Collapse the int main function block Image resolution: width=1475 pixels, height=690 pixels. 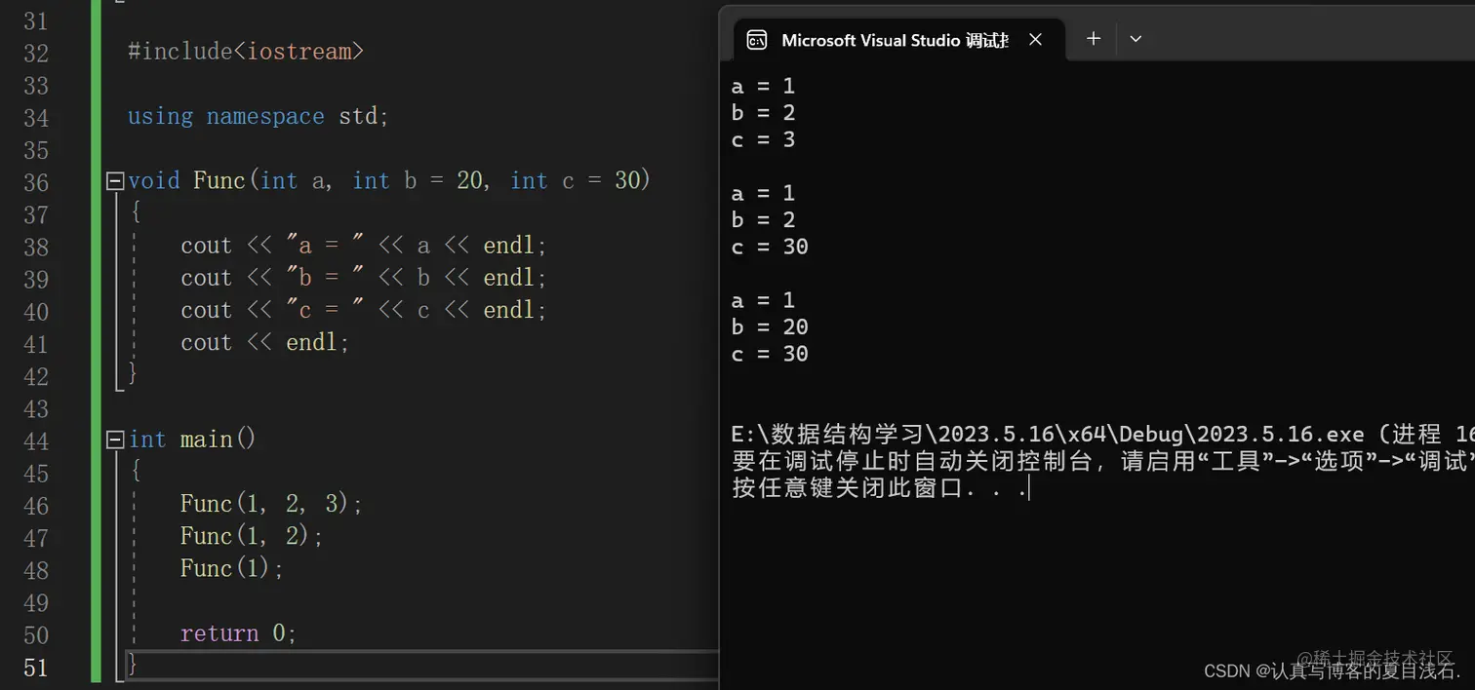(115, 440)
